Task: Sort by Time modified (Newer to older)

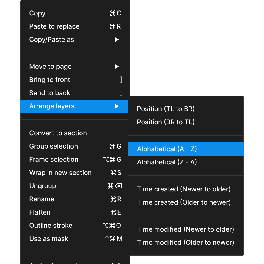Action: coord(185,229)
